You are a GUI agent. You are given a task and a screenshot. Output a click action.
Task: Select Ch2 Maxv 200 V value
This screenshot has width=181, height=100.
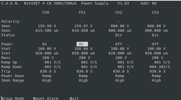pos(121,58)
